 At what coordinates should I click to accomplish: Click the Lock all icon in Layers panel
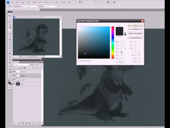[x=25, y=68]
